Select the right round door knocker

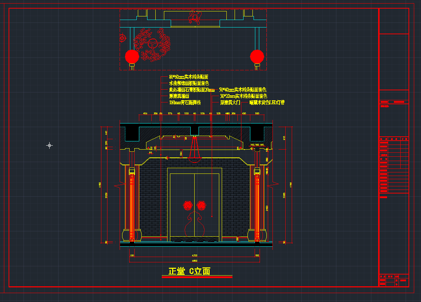tap(201, 205)
